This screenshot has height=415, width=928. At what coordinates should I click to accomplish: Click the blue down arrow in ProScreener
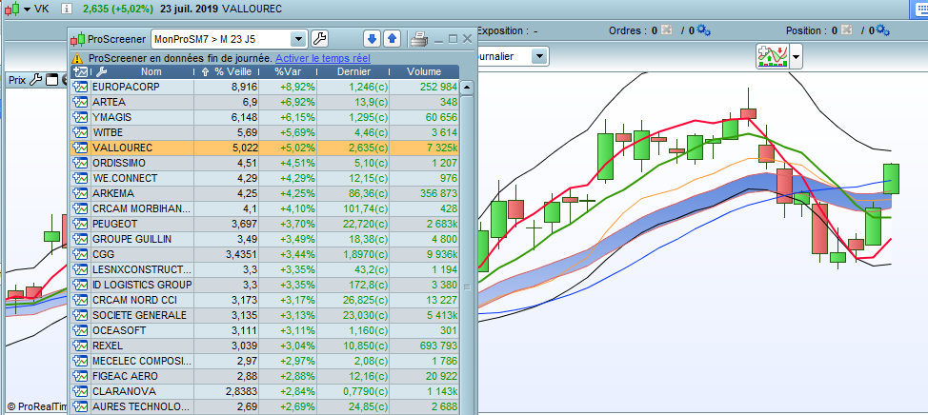click(x=372, y=39)
